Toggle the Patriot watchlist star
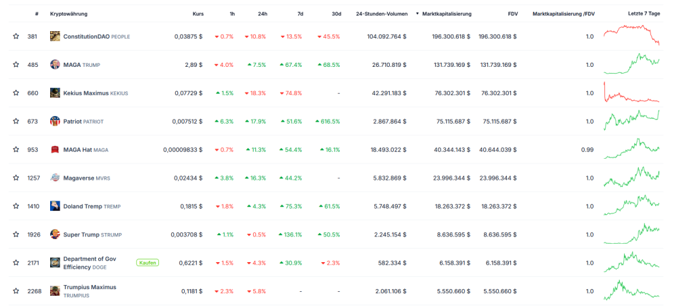 point(16,122)
